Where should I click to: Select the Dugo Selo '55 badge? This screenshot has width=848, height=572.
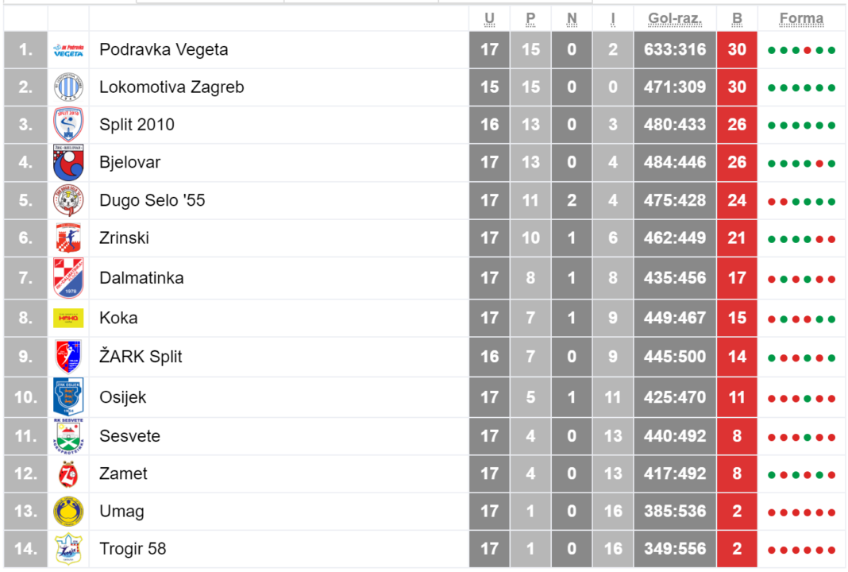tap(68, 200)
